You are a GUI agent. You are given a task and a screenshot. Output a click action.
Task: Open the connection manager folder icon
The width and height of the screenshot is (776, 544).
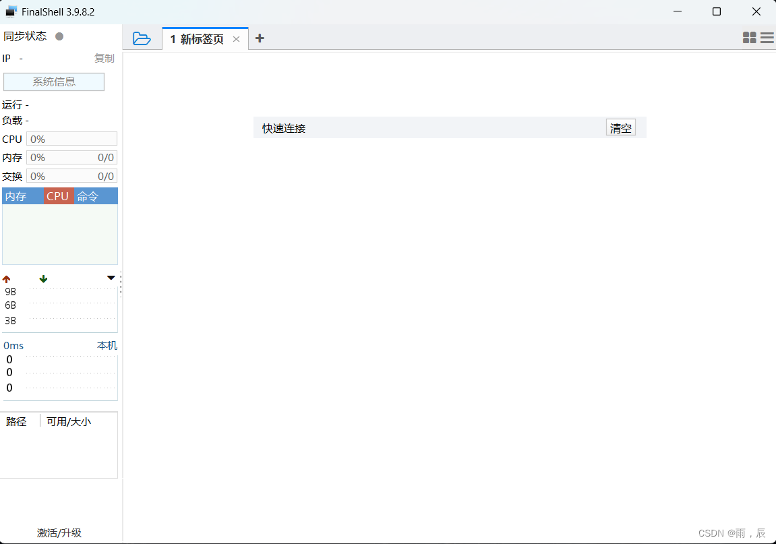click(x=142, y=38)
